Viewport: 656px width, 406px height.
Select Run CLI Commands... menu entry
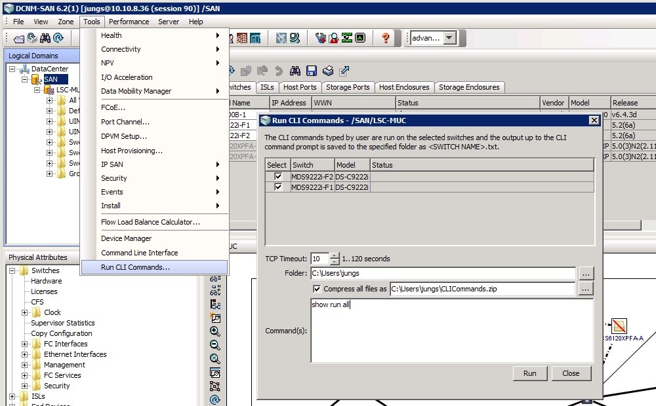point(154,267)
